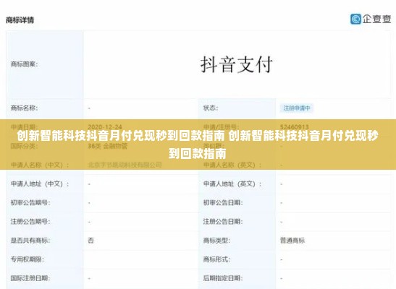The image size is (396, 289).
Task: Click the dash value beside 初审公告期号
Action: click(x=89, y=203)
